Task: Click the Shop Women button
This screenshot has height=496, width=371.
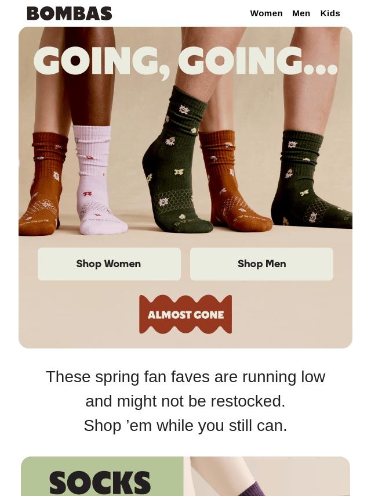Action: pos(109,264)
